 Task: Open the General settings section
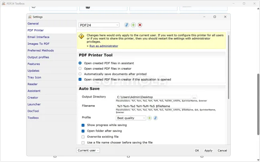pyautogui.click(x=51, y=24)
